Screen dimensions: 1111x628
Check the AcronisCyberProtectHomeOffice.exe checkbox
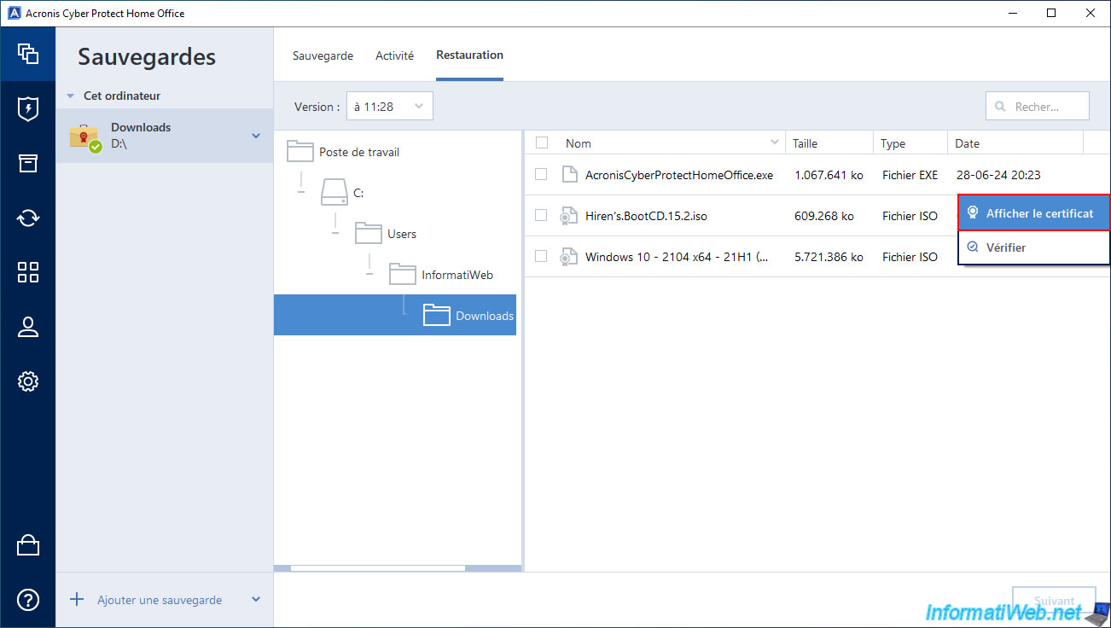pos(541,174)
